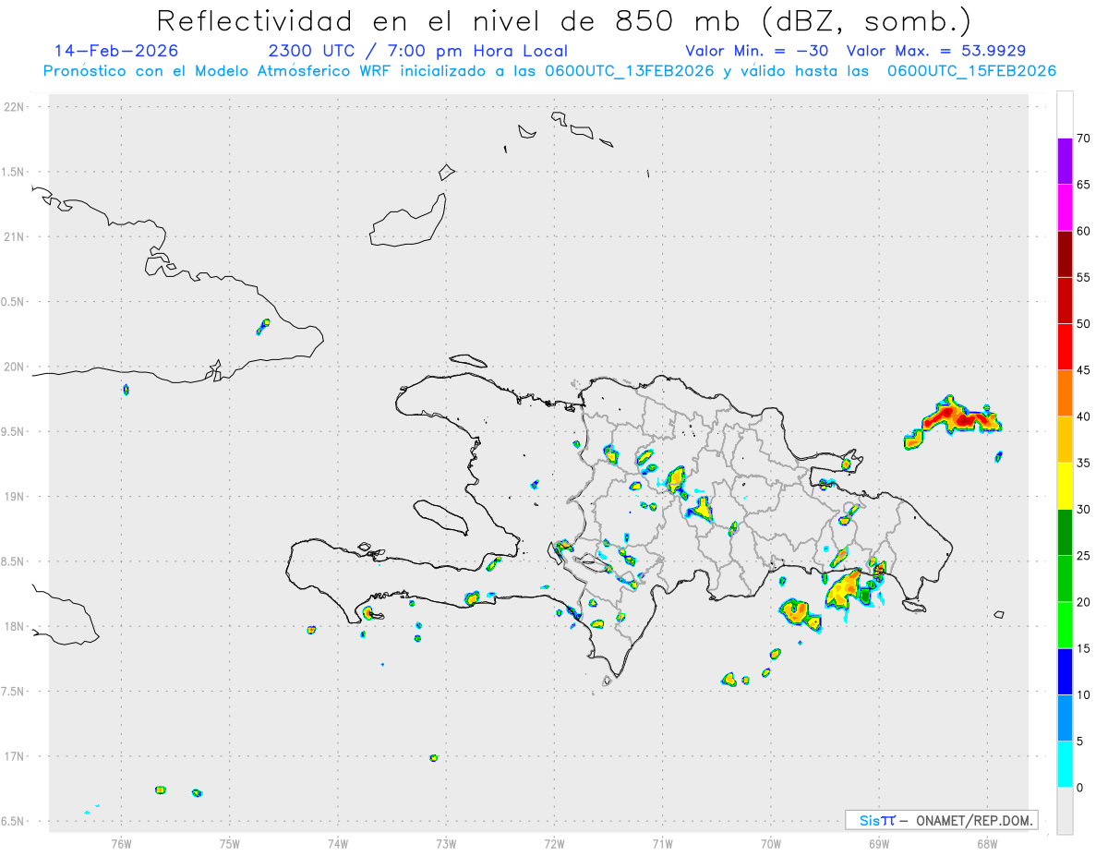The width and height of the screenshot is (1108, 856).
Task: Click the '72W' longitude axis label
Action: coord(554,843)
